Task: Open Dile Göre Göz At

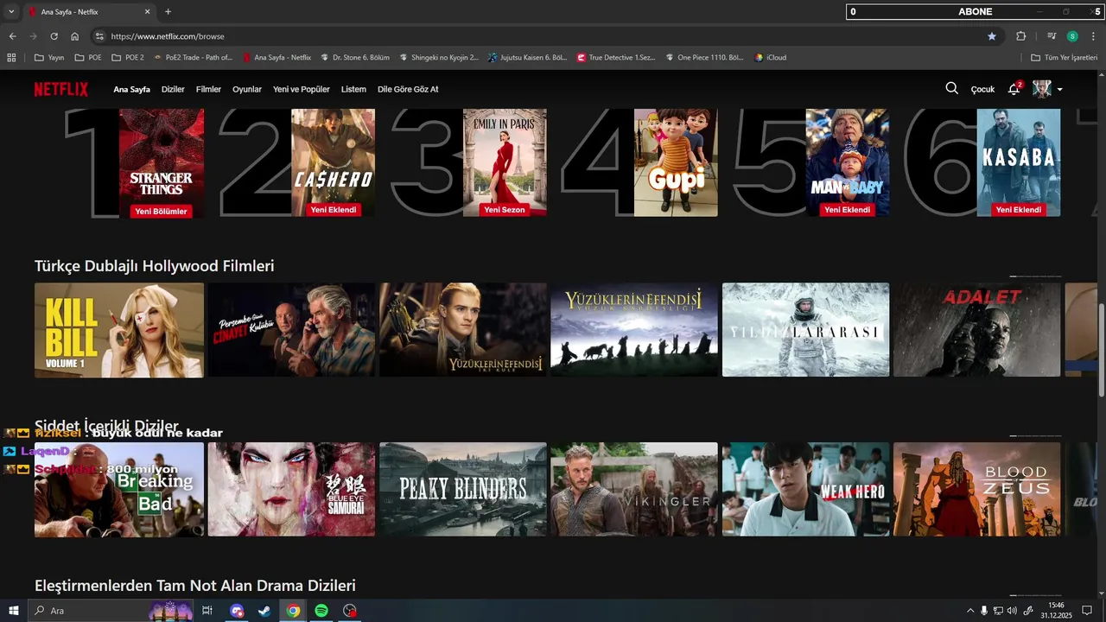Action: 408,89
